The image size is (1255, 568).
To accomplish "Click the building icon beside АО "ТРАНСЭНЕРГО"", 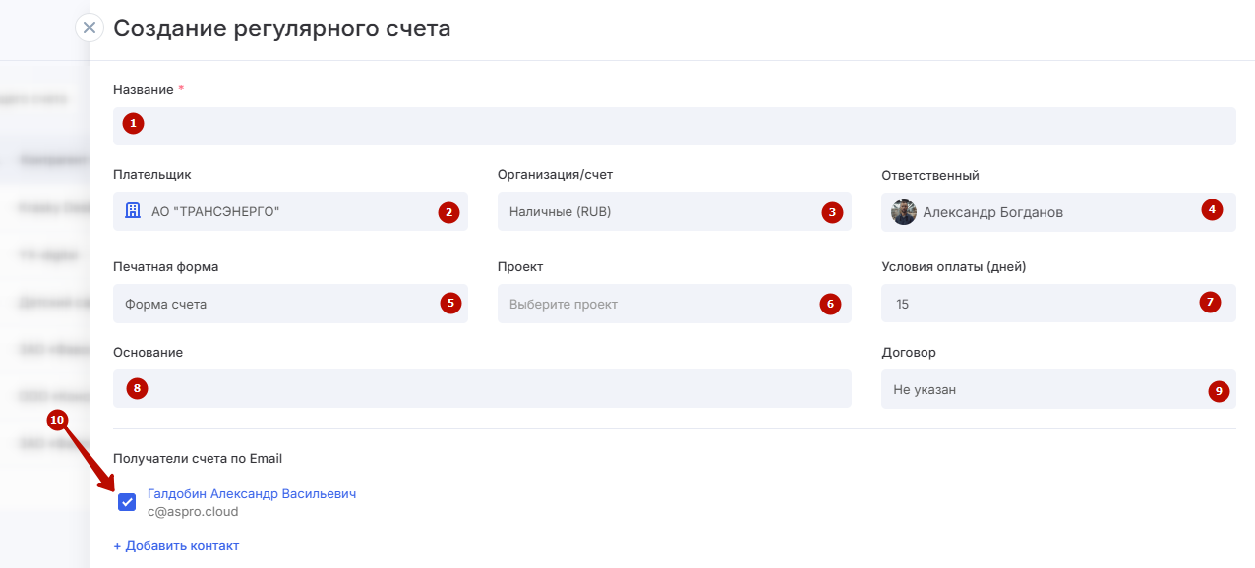I will (x=133, y=211).
